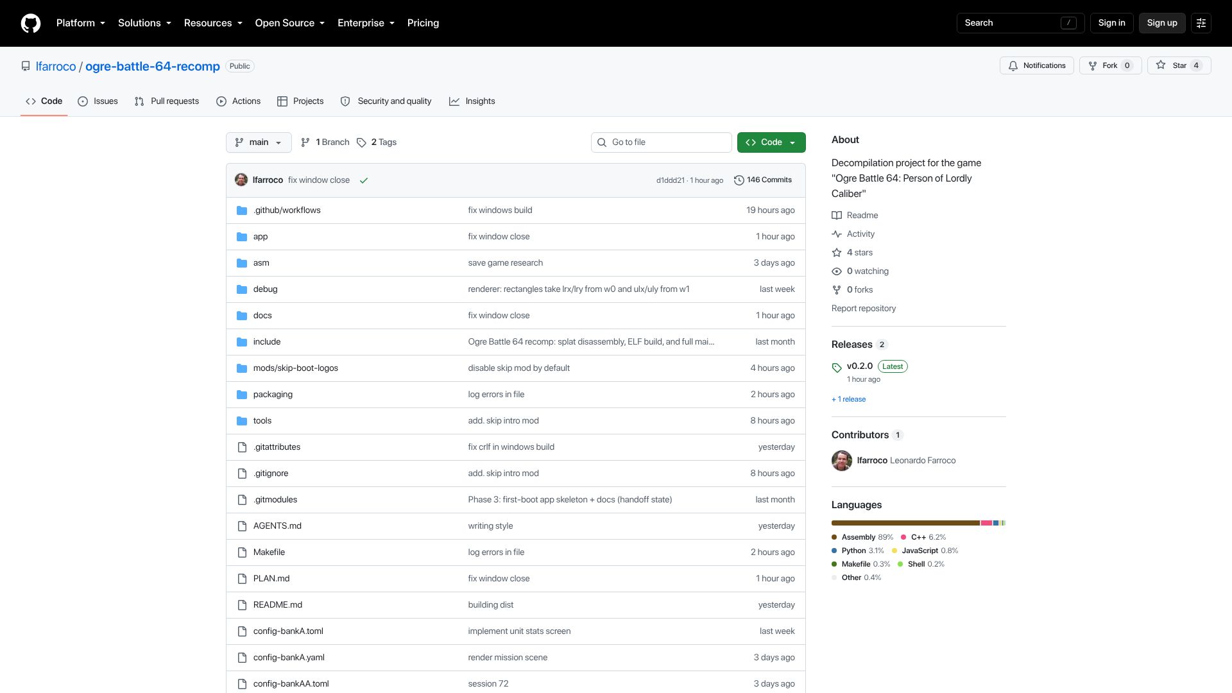Open the contributor avatar of Leonardo Farroco
The height and width of the screenshot is (693, 1232).
(x=842, y=461)
